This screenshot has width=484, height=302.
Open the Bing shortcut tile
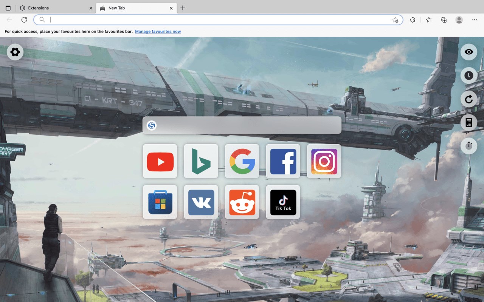click(201, 161)
